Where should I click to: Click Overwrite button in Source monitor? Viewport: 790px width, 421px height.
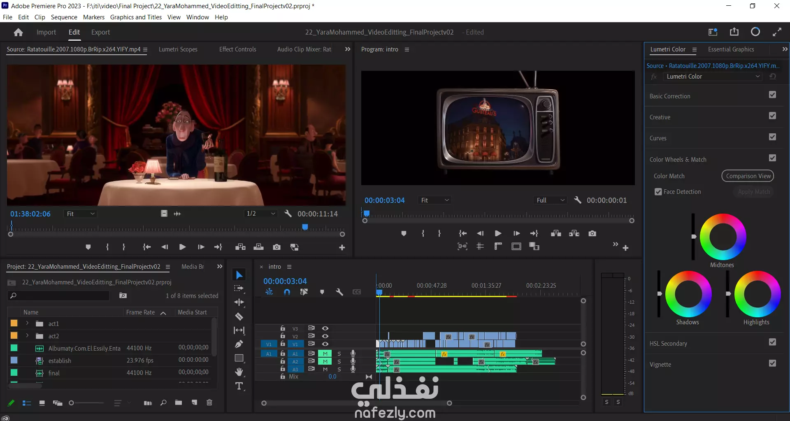pos(258,247)
